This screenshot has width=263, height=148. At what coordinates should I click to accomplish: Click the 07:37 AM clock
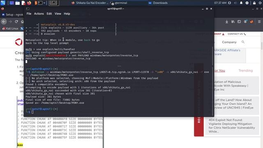[x=220, y=3]
